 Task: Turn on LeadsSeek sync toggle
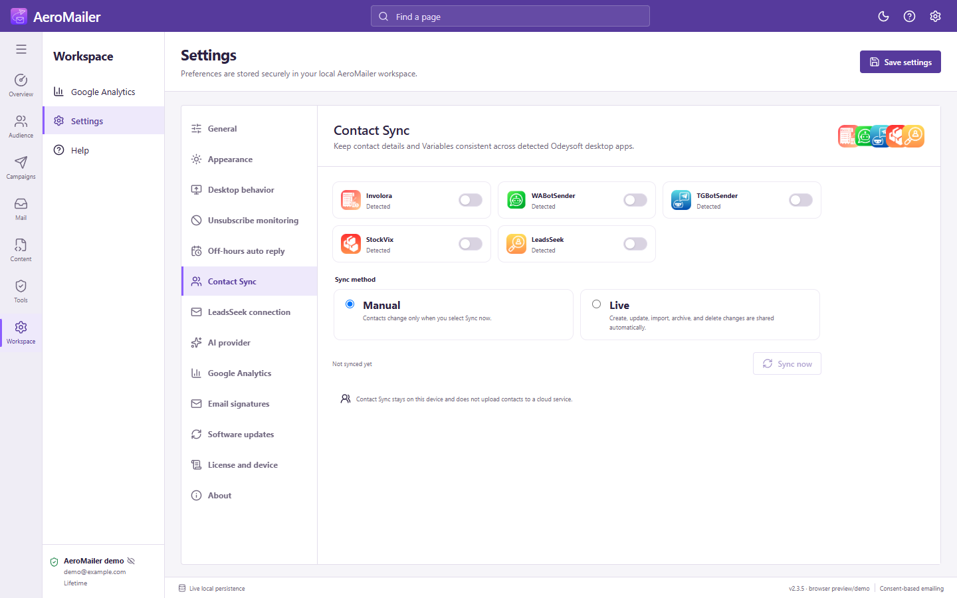click(635, 244)
